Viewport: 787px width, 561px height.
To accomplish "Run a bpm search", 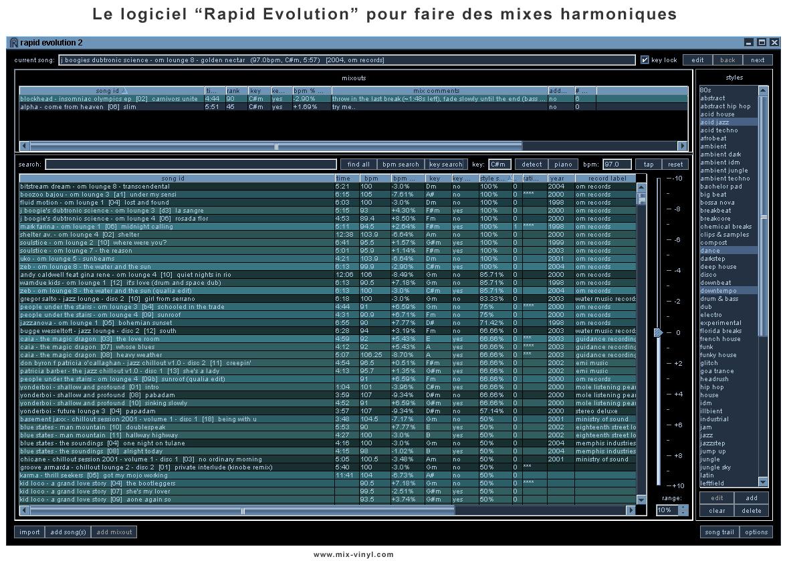I will (x=400, y=164).
